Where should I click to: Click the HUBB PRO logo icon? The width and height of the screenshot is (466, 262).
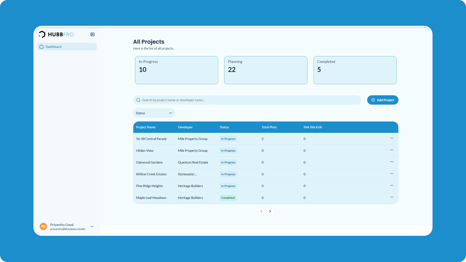point(42,34)
